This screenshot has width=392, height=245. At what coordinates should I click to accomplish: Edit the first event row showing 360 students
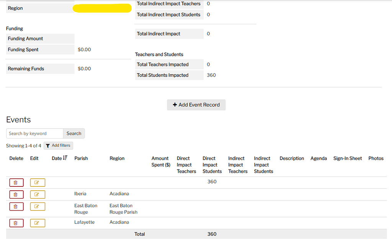click(x=37, y=182)
